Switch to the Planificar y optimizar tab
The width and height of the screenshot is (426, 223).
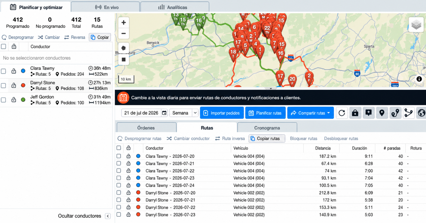36,7
